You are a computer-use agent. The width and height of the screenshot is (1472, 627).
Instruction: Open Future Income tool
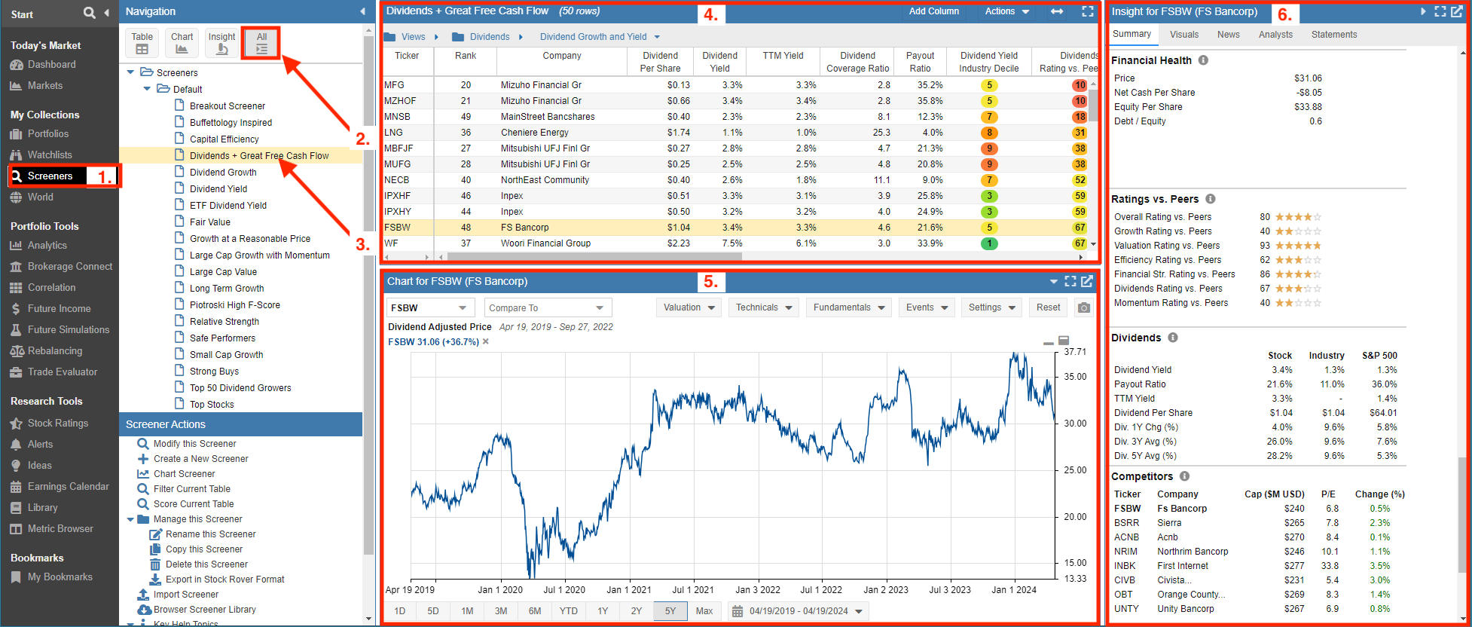[x=59, y=309]
